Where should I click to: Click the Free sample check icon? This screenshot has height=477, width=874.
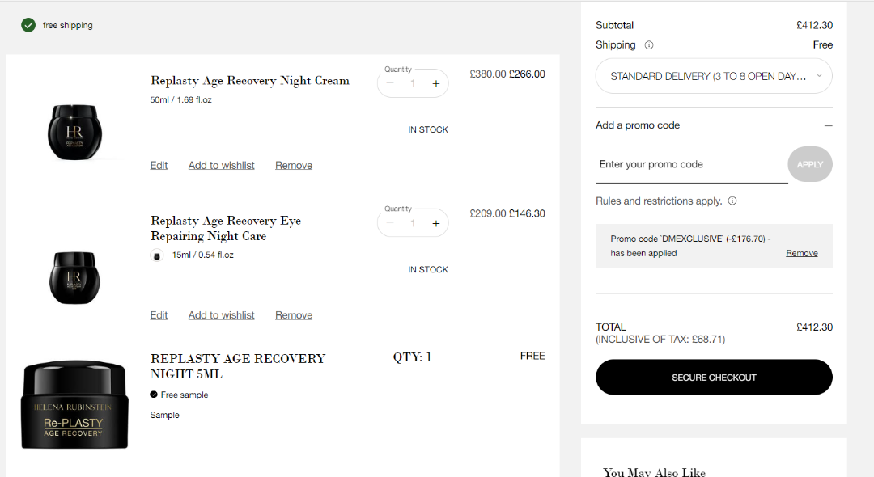tap(154, 395)
